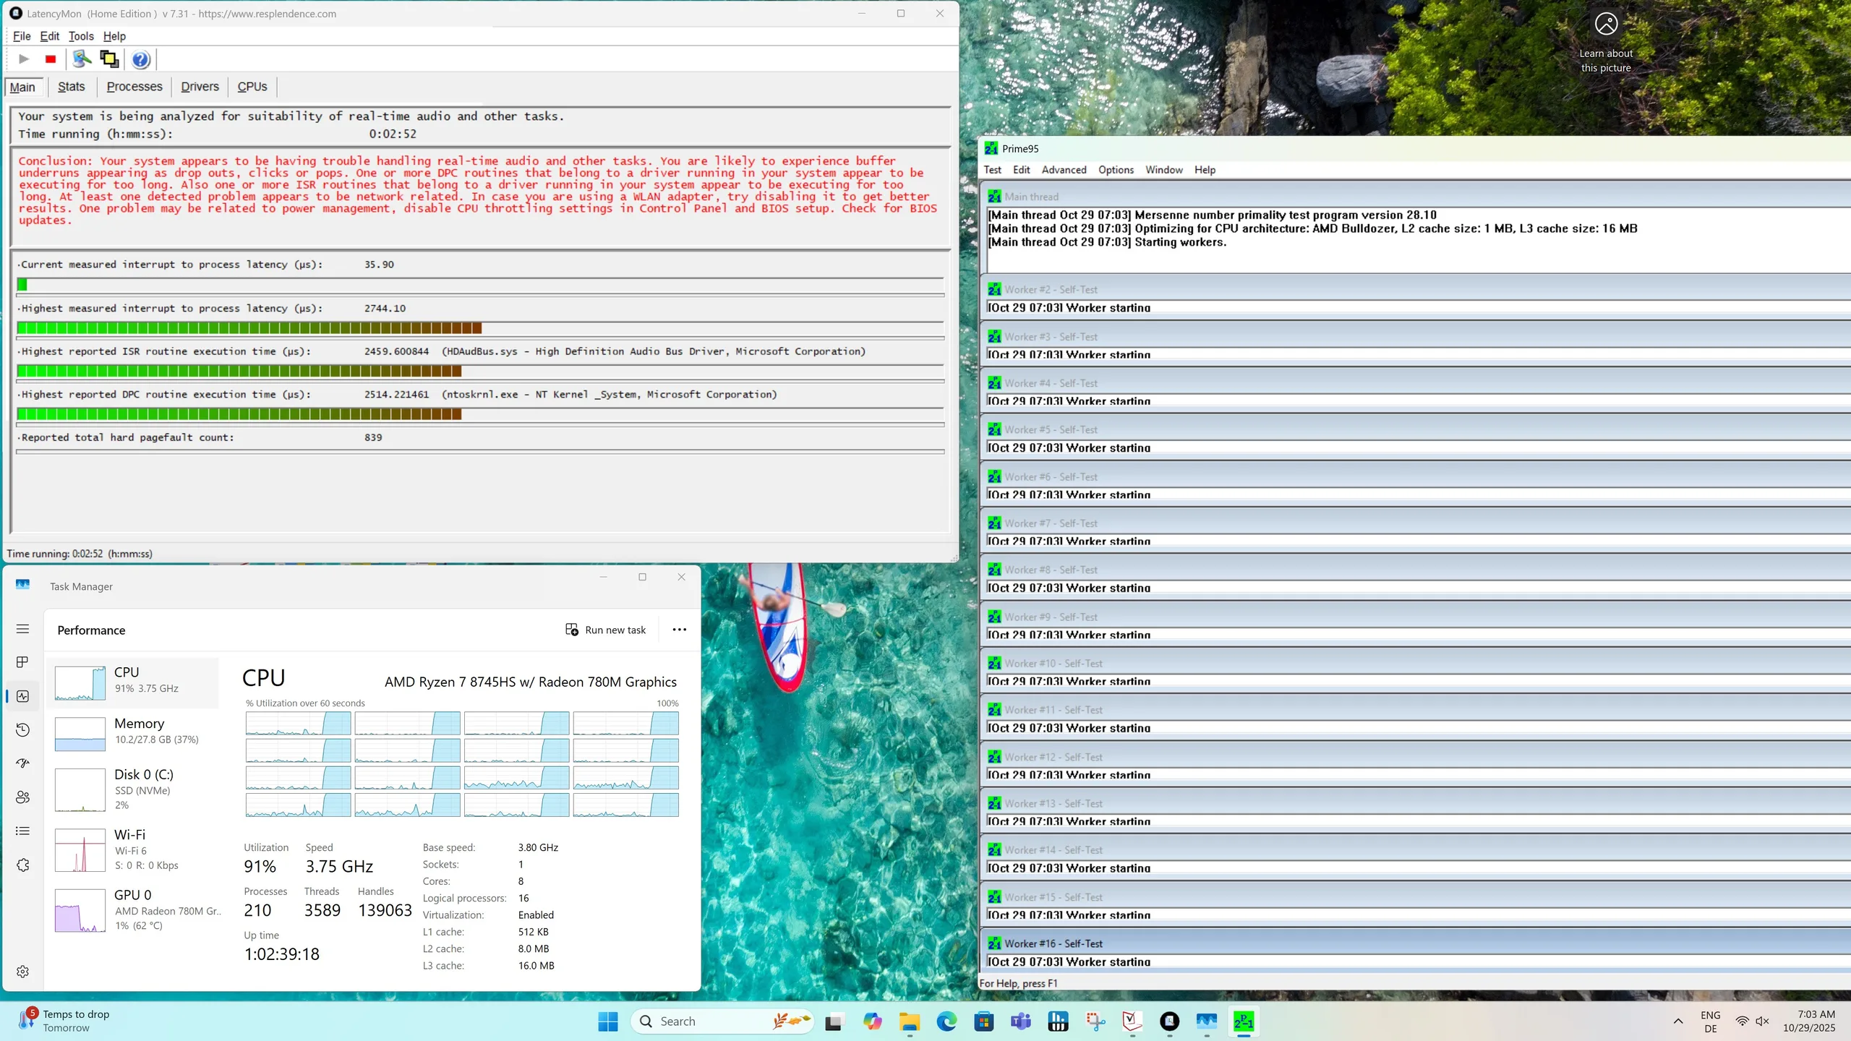Open Task Manager's Services puzzle icon
The height and width of the screenshot is (1041, 1851).
click(x=22, y=865)
